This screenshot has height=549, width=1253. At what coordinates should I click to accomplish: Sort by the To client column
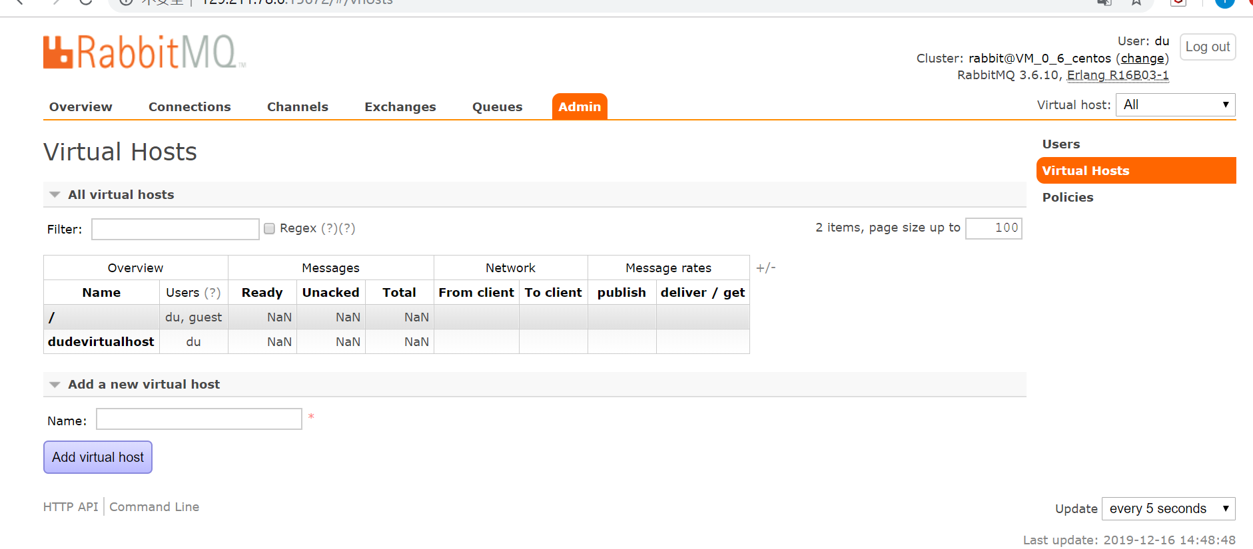coord(553,292)
